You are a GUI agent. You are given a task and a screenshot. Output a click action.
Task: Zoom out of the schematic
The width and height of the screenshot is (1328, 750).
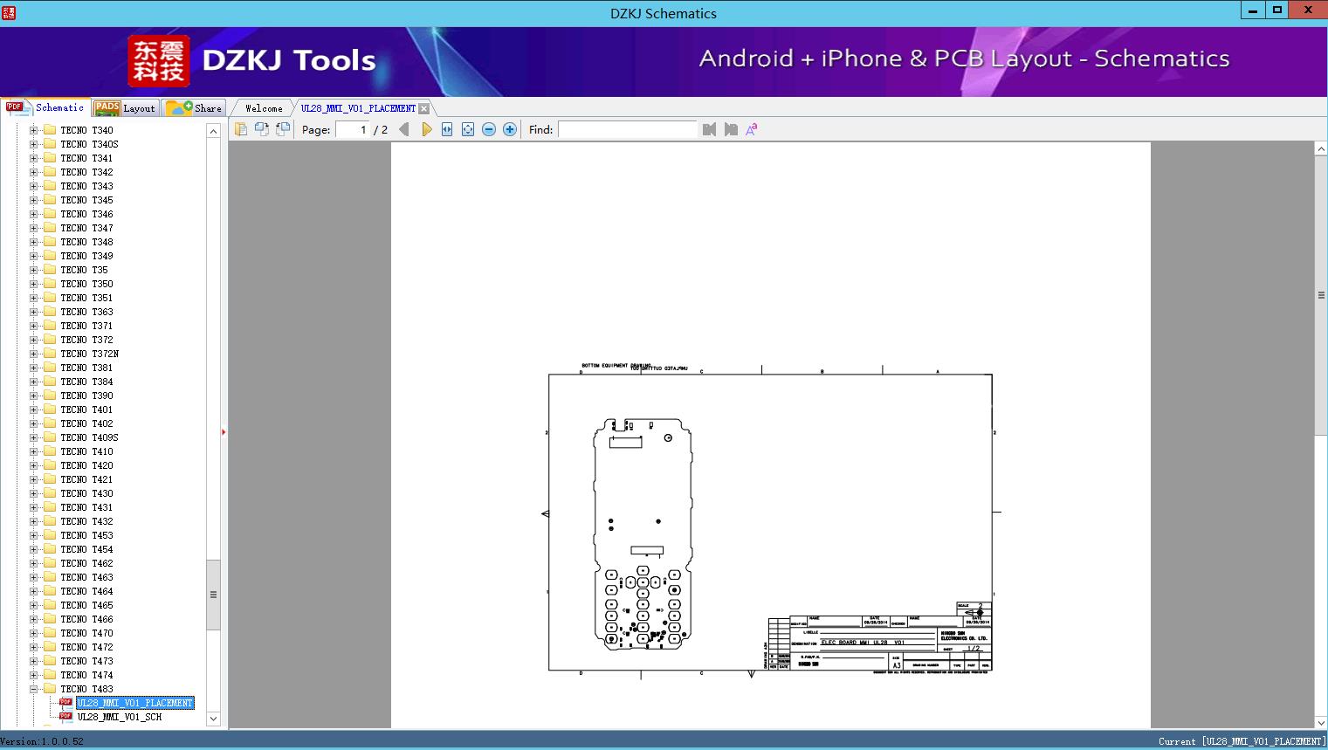click(x=489, y=129)
